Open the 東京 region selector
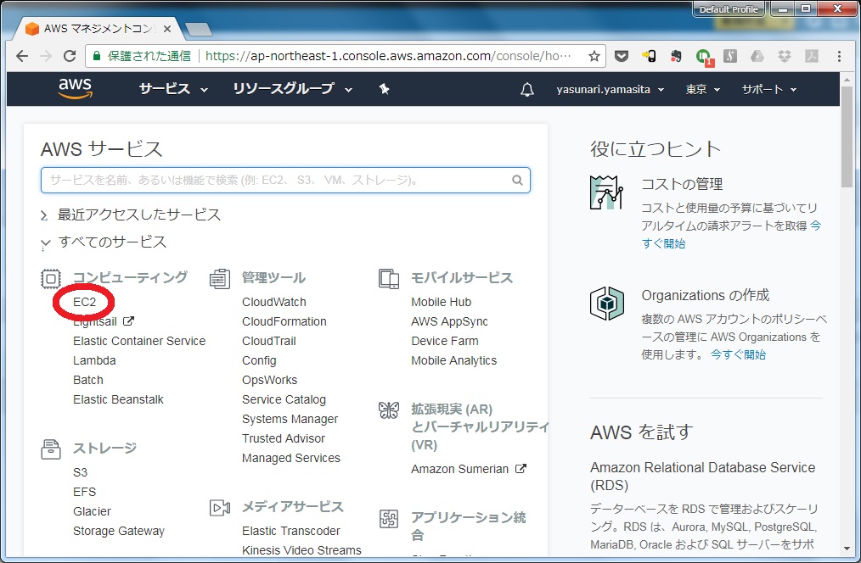Screen dimensions: 861x563 (702, 89)
